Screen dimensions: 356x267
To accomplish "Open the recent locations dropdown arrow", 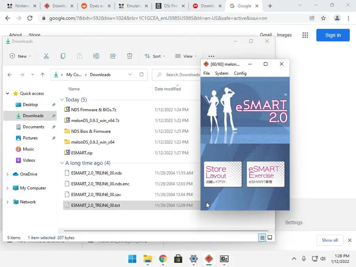I will click(32, 75).
